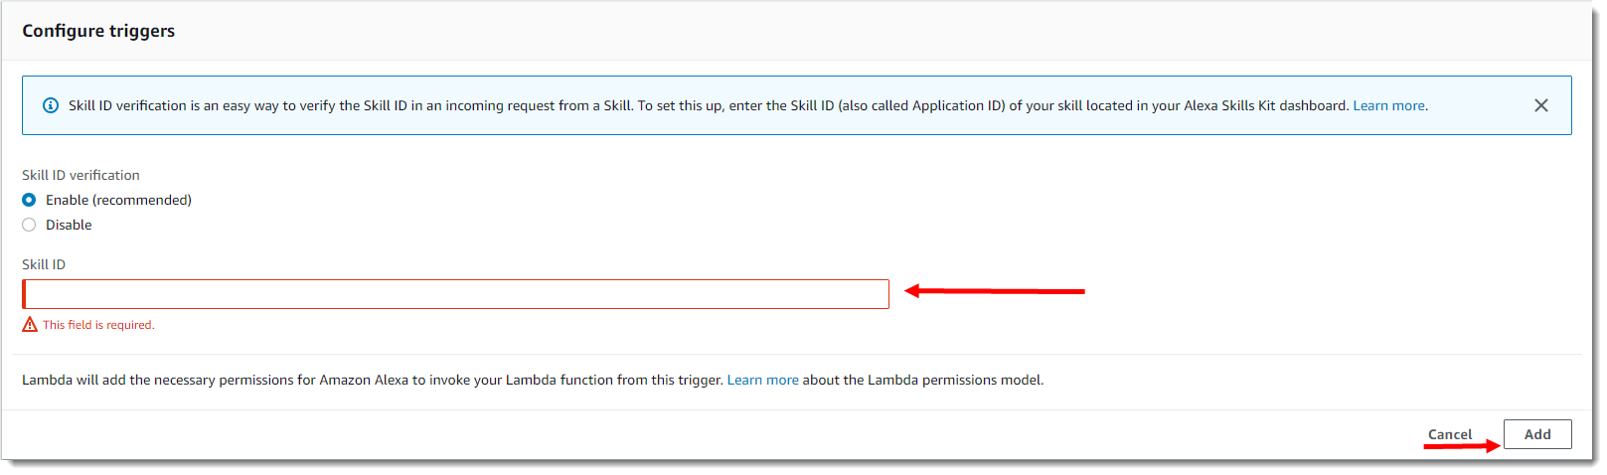Click the Add button
This screenshot has width=1607, height=475.
pos(1537,434)
